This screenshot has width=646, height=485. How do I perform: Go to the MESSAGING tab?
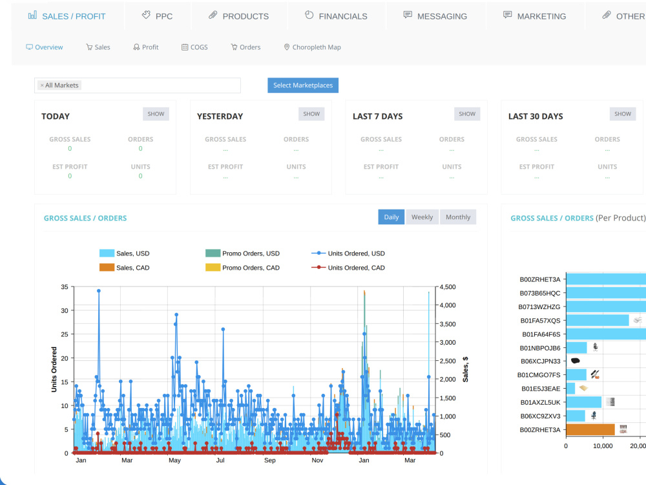point(435,16)
